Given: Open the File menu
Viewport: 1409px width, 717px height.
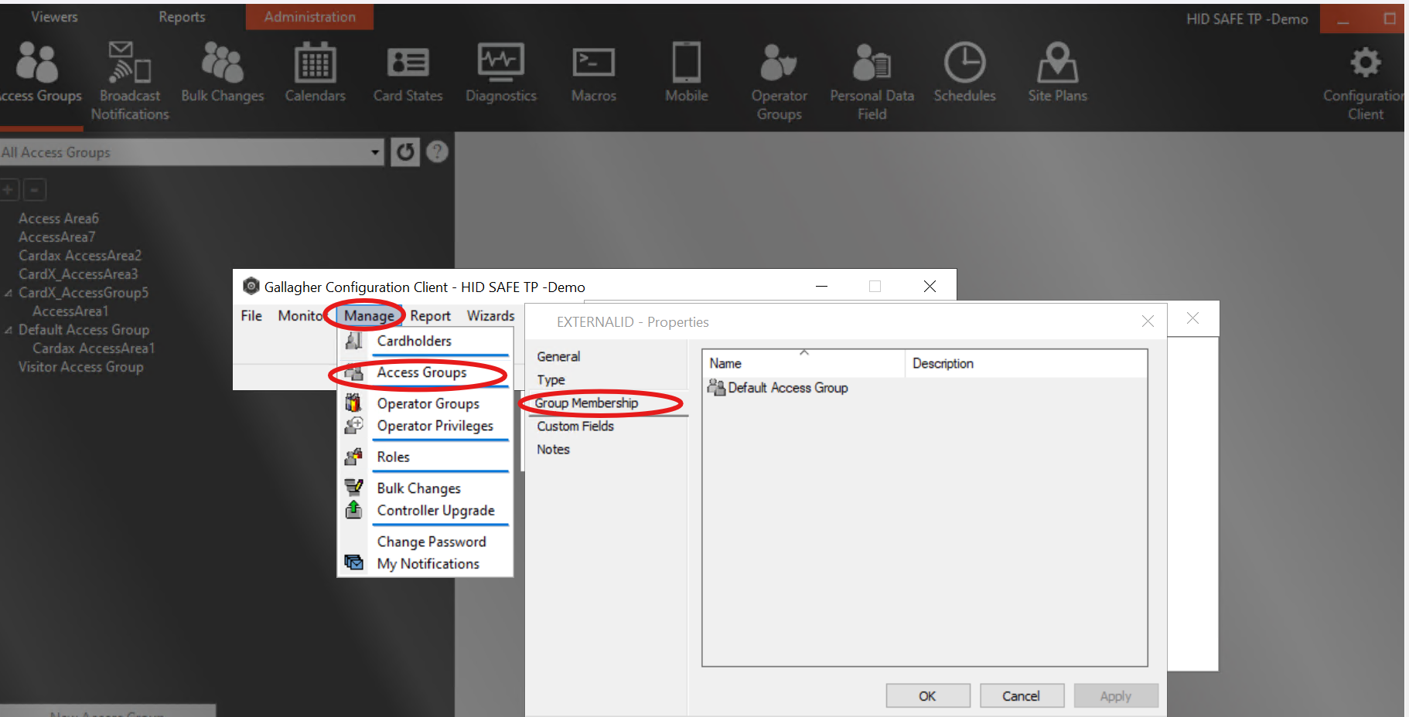Looking at the screenshot, I should (x=251, y=316).
